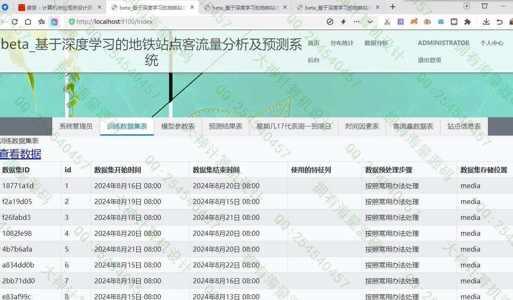Click the new tab plus button

point(393,7)
